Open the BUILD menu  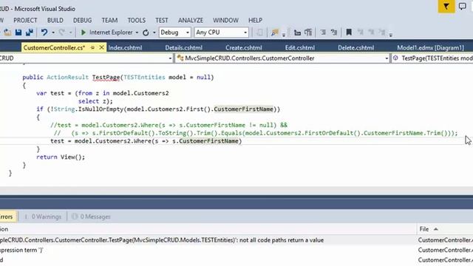click(55, 20)
